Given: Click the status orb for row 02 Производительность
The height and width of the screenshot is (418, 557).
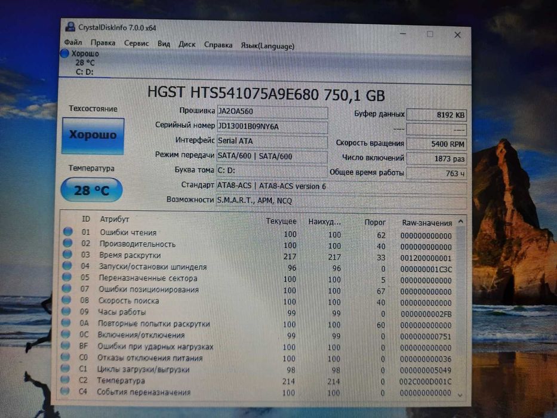Looking at the screenshot, I should (67, 243).
